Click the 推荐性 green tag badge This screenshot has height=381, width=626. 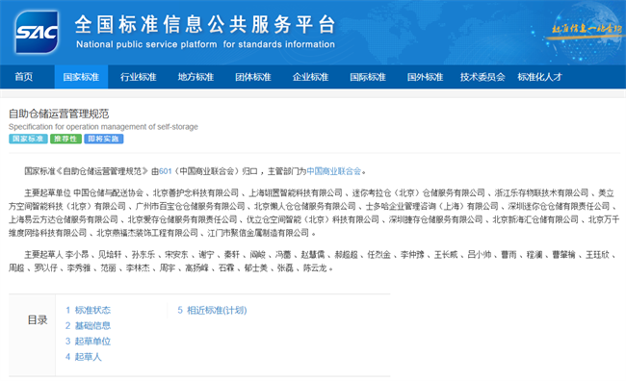coord(65,139)
